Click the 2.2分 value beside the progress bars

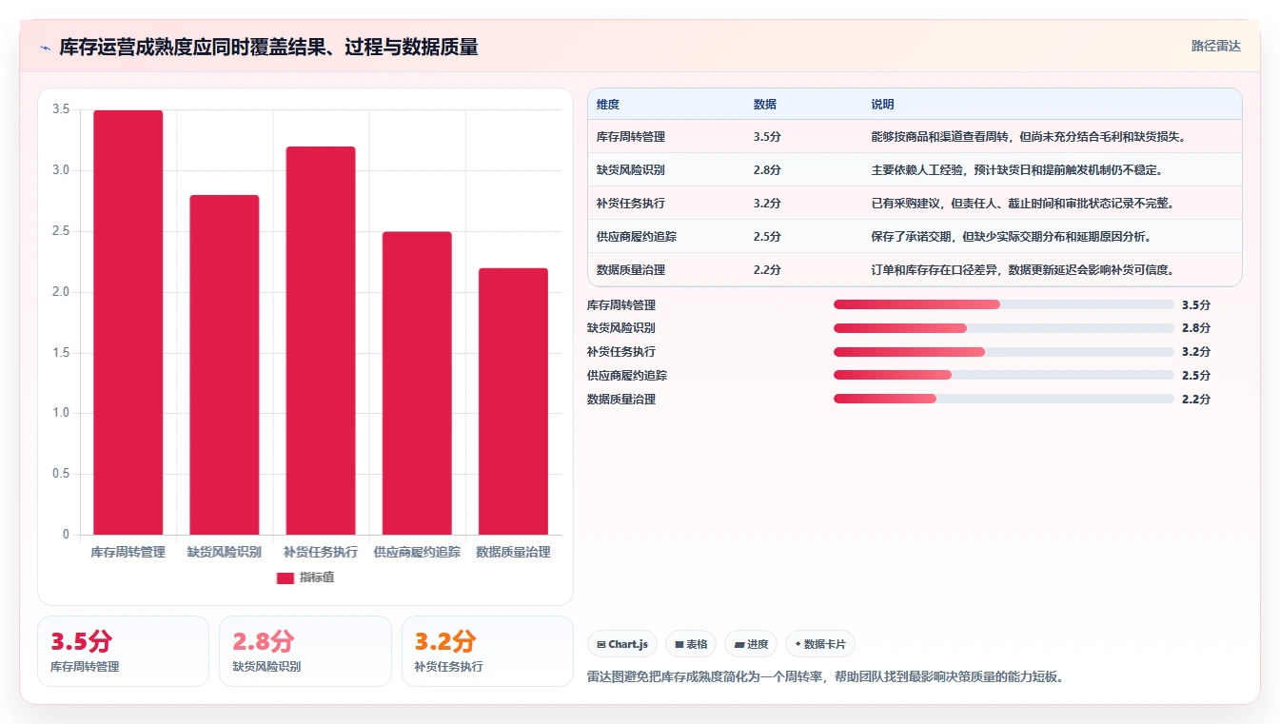point(1196,400)
